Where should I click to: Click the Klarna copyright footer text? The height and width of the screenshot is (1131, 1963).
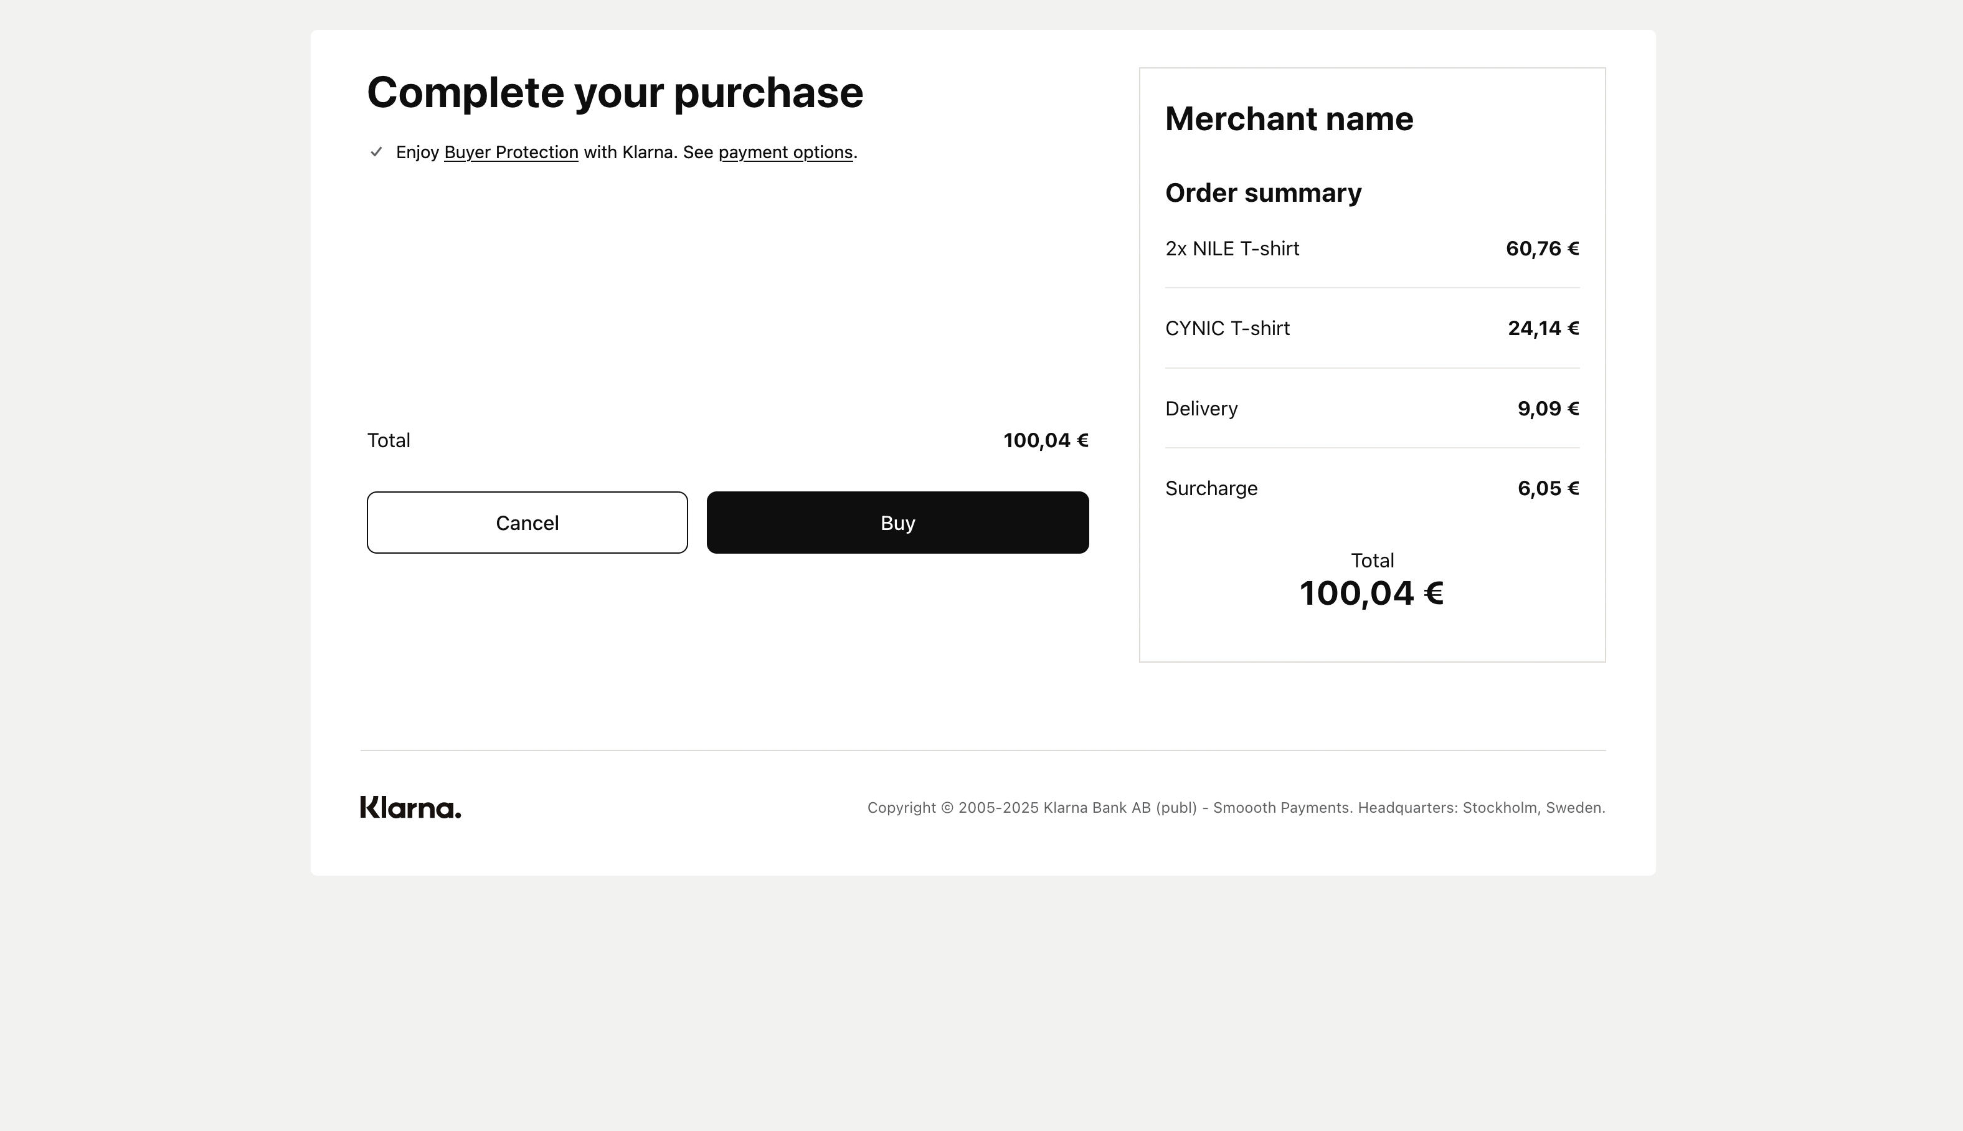coord(1236,808)
